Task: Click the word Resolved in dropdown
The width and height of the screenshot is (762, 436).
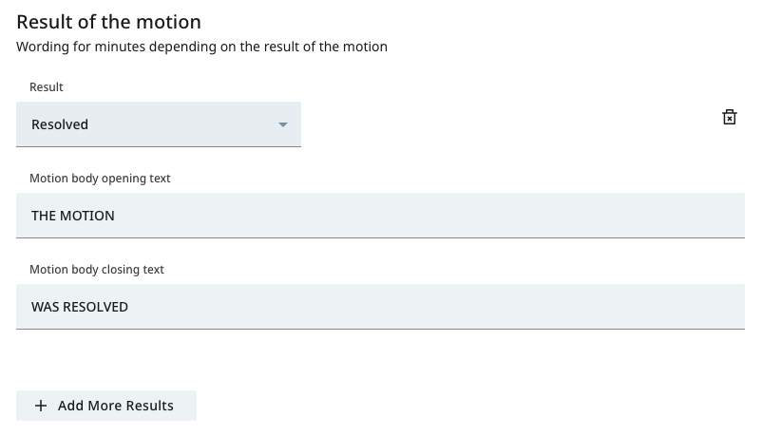Action: click(60, 124)
